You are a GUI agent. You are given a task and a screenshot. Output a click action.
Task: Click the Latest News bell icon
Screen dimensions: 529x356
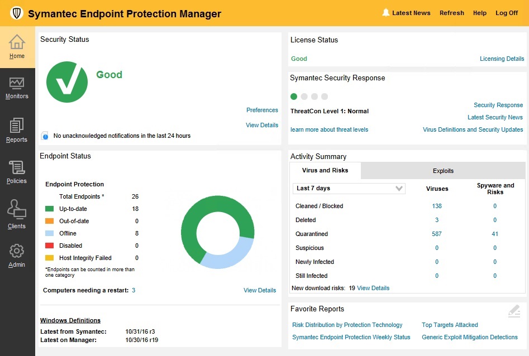click(x=385, y=12)
